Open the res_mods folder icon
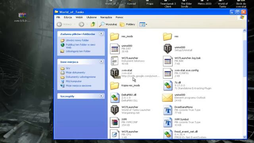The height and width of the screenshot is (143, 254). pos(115,37)
